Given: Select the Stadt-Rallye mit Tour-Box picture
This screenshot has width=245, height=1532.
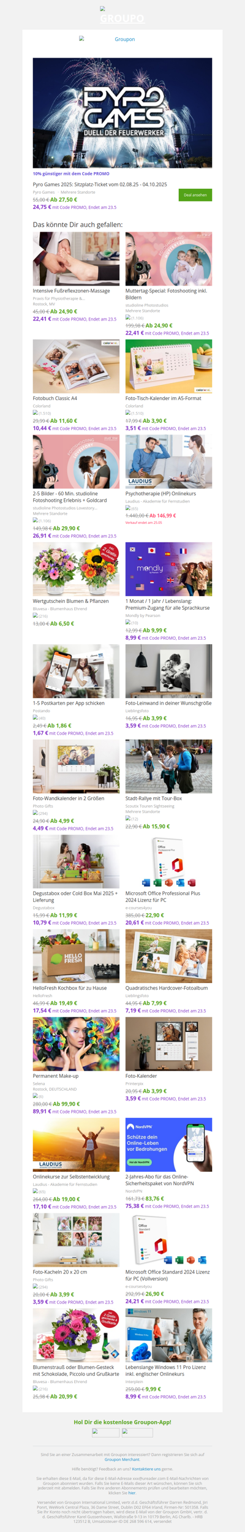Looking at the screenshot, I should [x=168, y=766].
